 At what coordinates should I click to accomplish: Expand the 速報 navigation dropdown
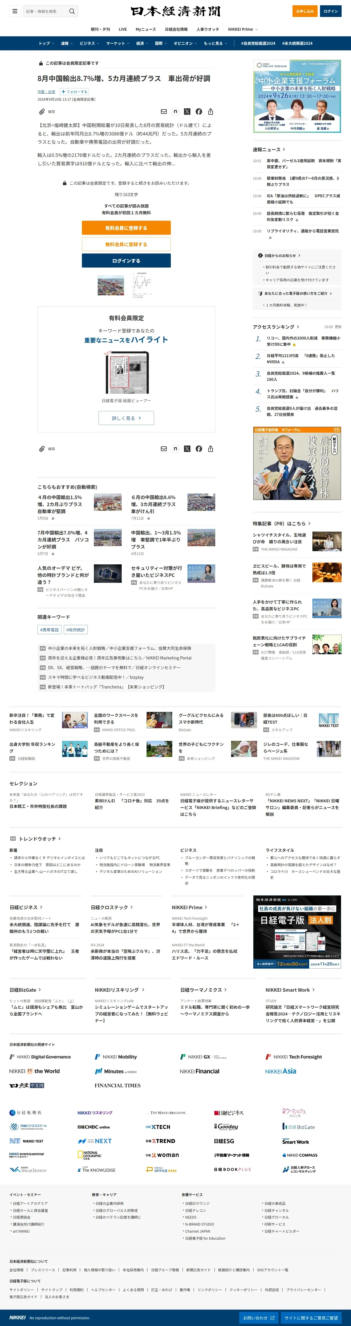click(x=67, y=43)
